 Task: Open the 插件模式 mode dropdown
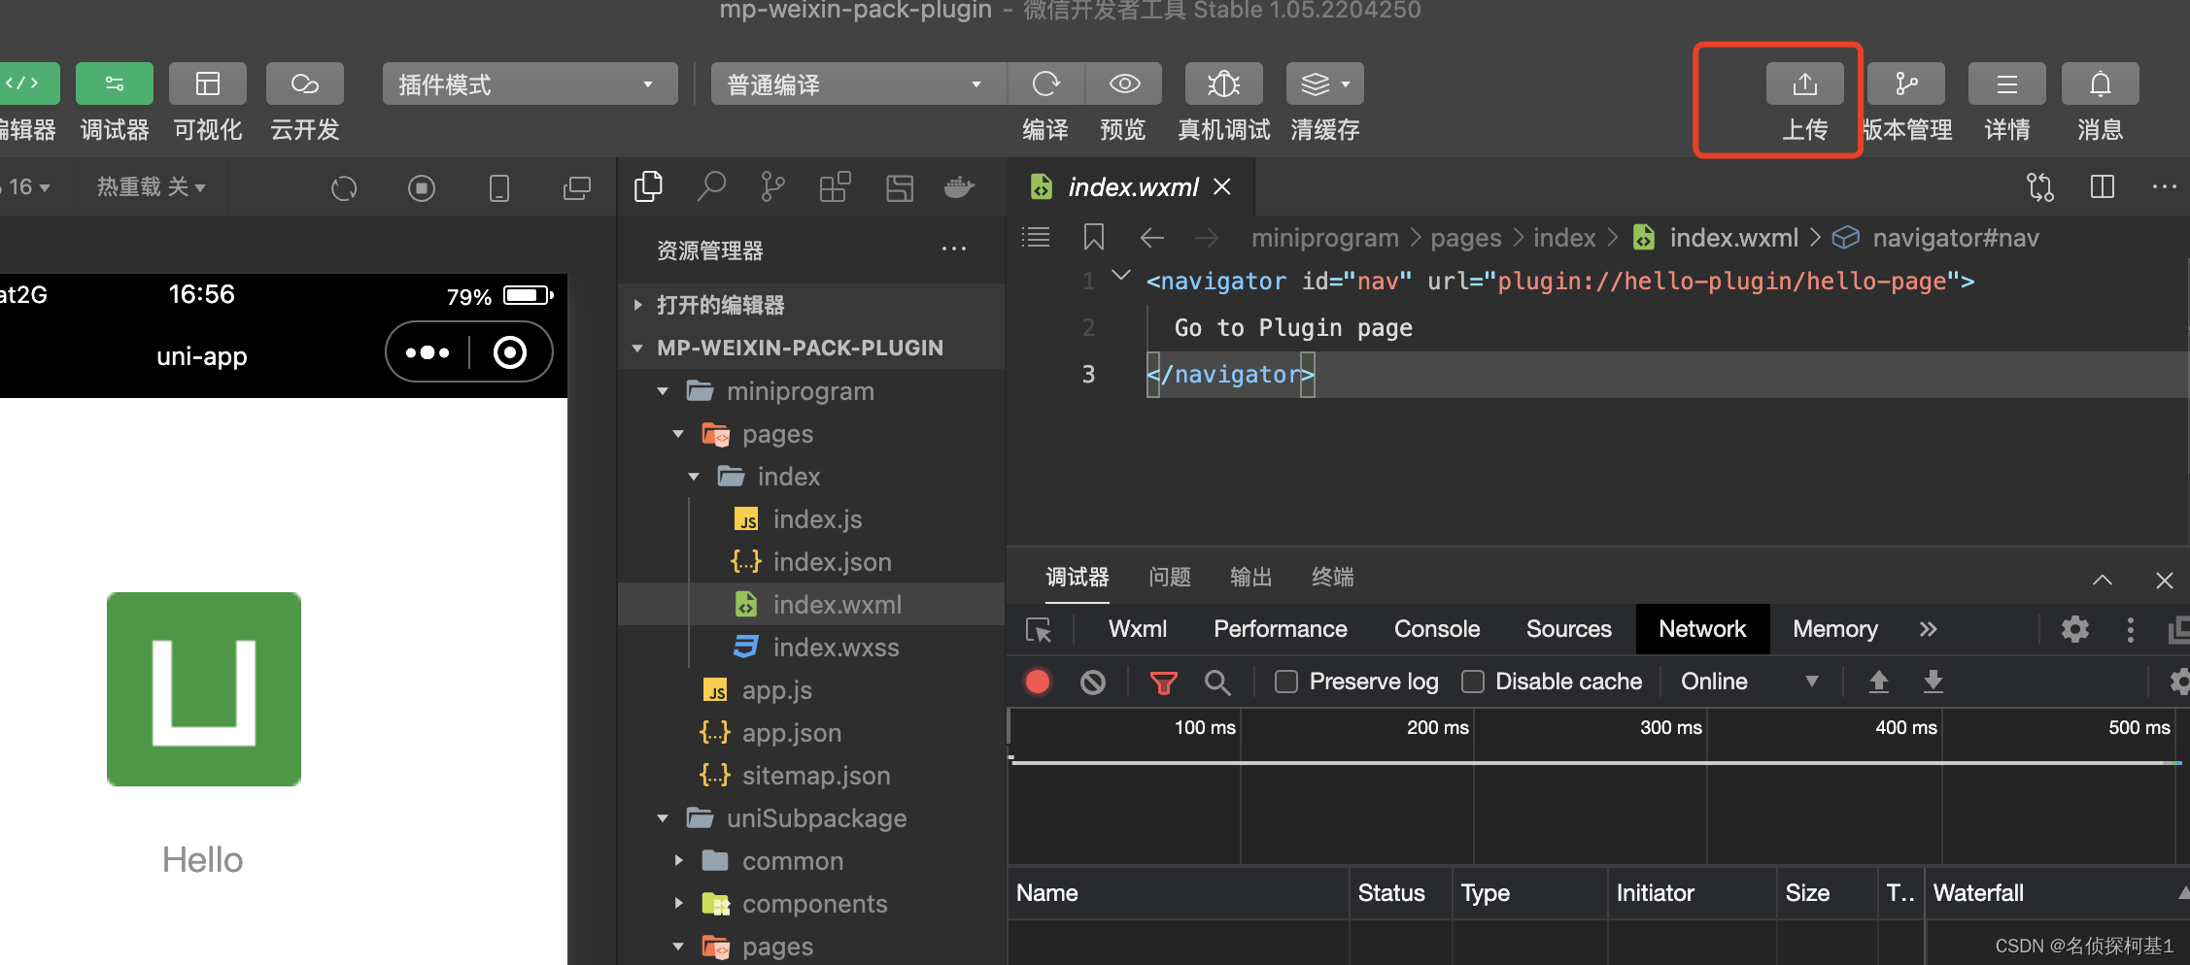pos(530,83)
